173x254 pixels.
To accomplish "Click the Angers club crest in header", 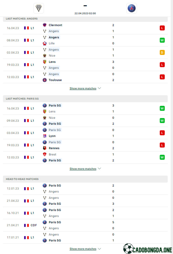I will (39, 8).
